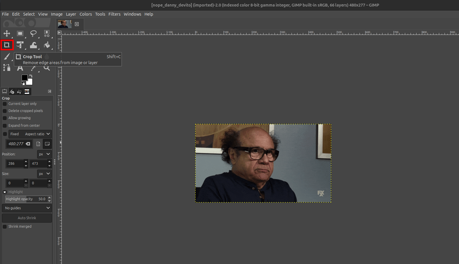Enable Shrink merged option
This screenshot has height=264, width=459.
coord(5,227)
